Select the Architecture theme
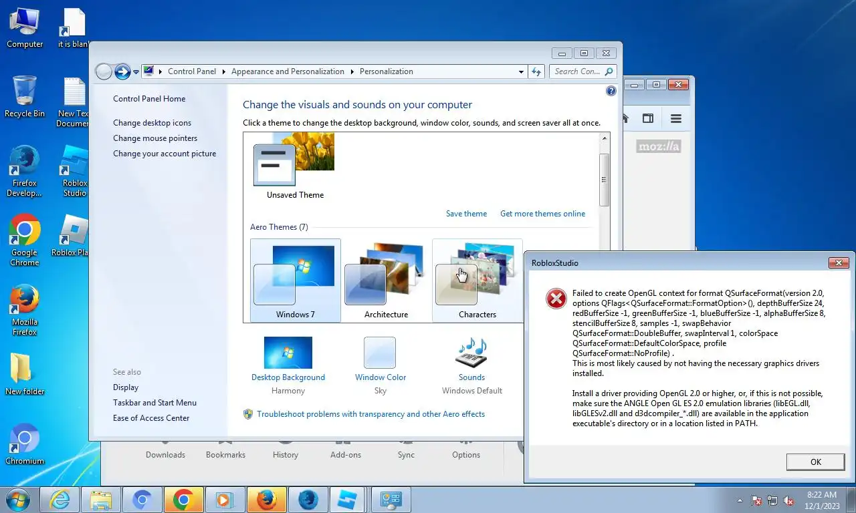856x513 pixels. [x=386, y=281]
